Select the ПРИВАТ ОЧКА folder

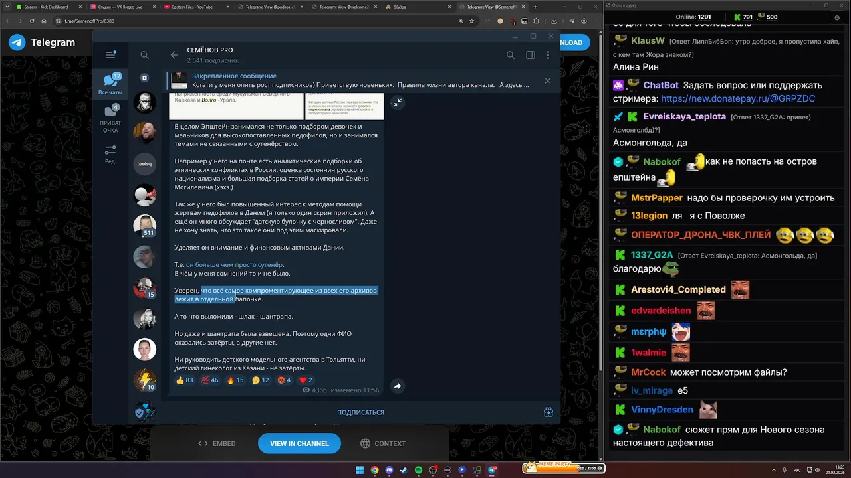pos(110,119)
